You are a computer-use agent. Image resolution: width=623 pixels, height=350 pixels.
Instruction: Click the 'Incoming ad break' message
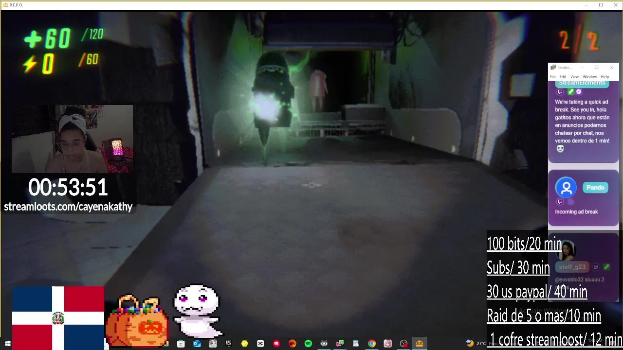tap(576, 212)
